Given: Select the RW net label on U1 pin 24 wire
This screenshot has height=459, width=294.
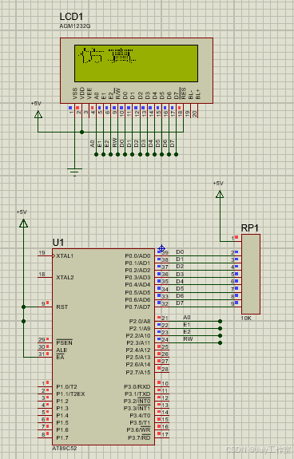Looking at the screenshot, I should coord(188,339).
